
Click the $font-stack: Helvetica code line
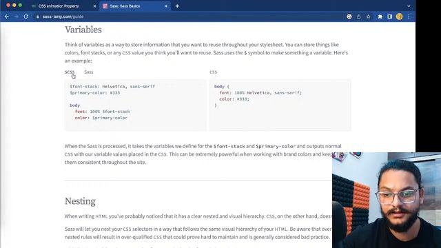[x=112, y=87]
